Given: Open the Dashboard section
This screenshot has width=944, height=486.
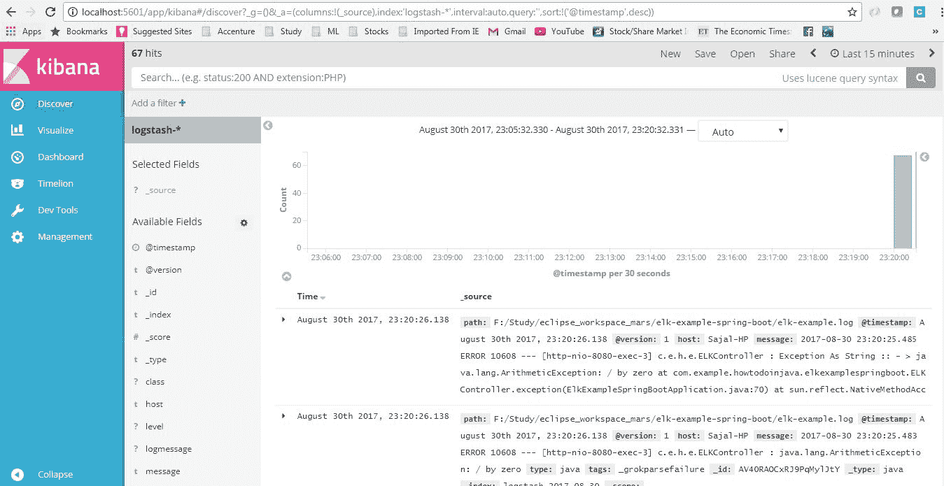Looking at the screenshot, I should tap(62, 157).
